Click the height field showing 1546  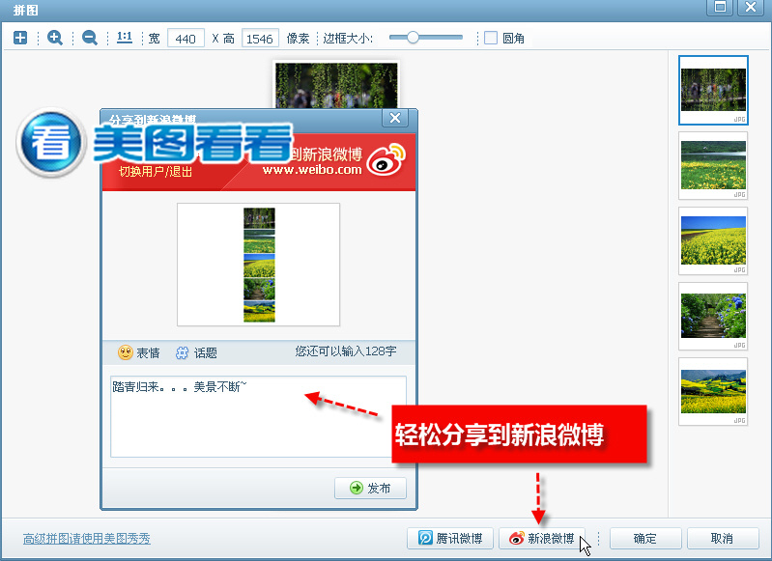(260, 39)
